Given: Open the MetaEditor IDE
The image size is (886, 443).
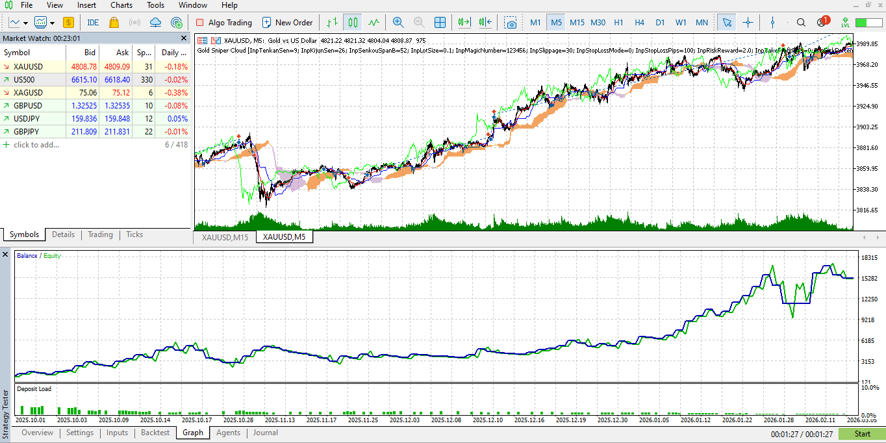Looking at the screenshot, I should click(93, 22).
